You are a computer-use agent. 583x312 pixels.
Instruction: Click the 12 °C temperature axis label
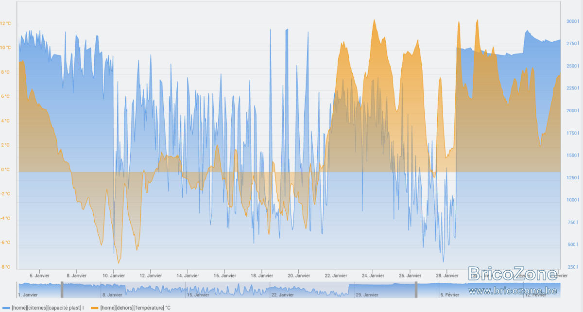coord(5,23)
